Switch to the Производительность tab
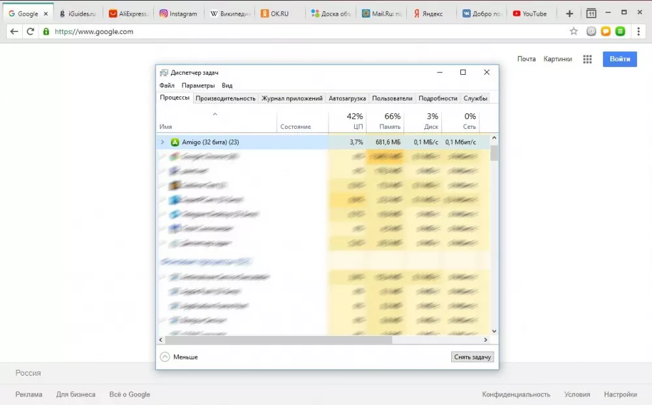The width and height of the screenshot is (652, 405). tap(225, 98)
